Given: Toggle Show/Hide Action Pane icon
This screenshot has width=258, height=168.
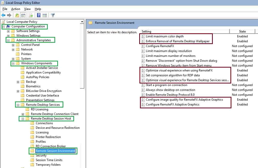Looking at the screenshot, I should pyautogui.click(x=45, y=15).
